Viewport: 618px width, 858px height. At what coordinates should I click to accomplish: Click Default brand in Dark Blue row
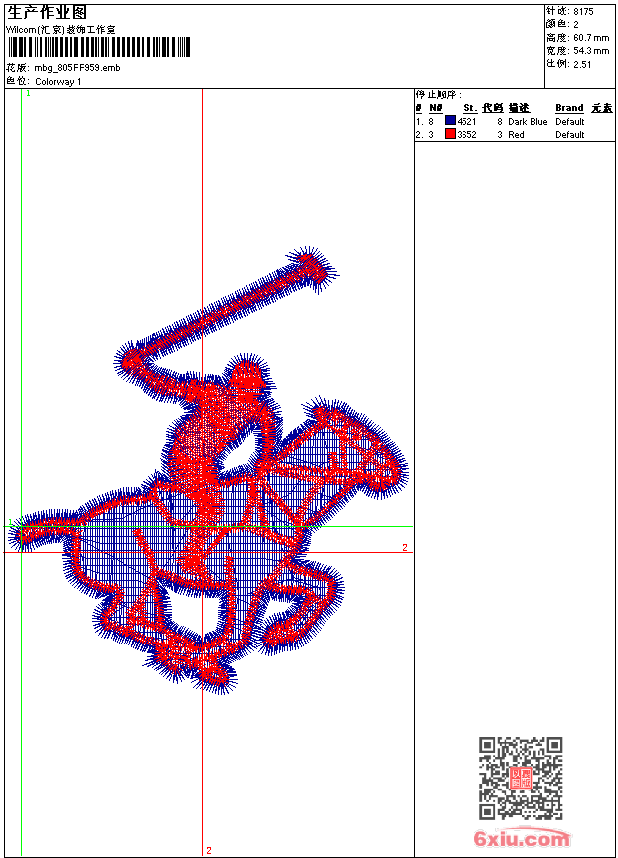570,122
